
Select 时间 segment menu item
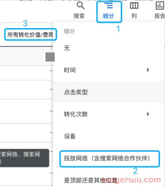pos(109,70)
